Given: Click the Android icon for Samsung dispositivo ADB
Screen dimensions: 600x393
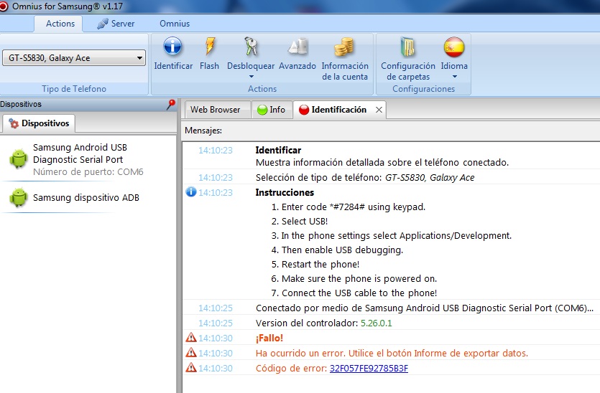Looking at the screenshot, I should point(19,197).
